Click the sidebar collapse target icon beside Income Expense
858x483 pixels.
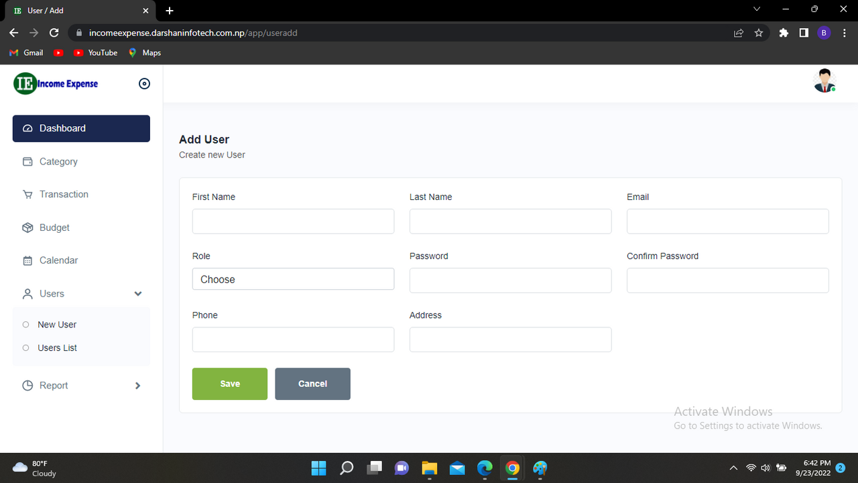(144, 83)
